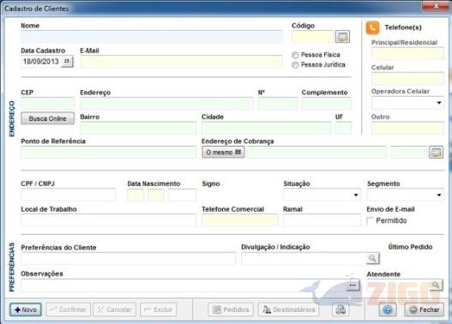Focus the Telefone Comercial field
The width and height of the screenshot is (452, 324).
(x=240, y=220)
